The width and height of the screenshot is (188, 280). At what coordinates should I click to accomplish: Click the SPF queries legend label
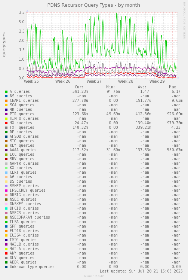22,226
